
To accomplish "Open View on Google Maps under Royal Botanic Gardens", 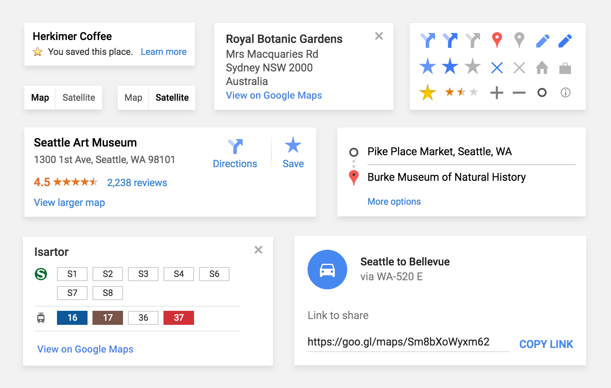I will tap(274, 95).
